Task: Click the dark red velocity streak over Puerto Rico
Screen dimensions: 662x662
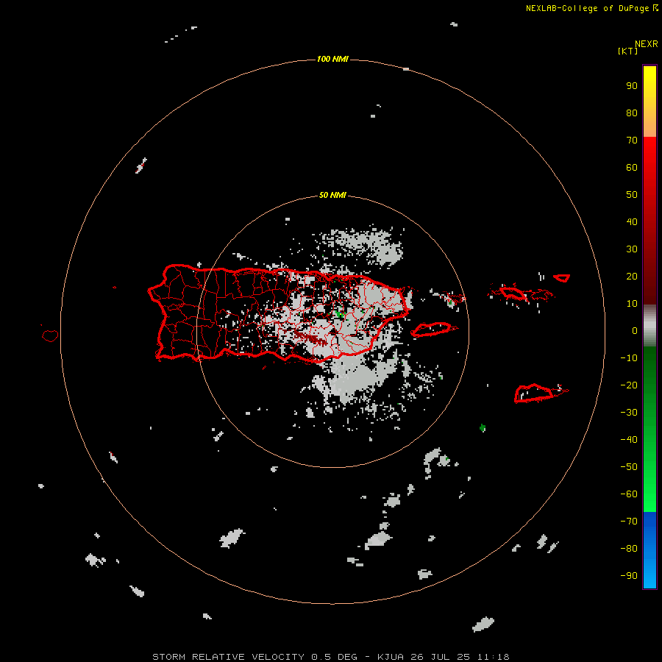Action: (310, 338)
